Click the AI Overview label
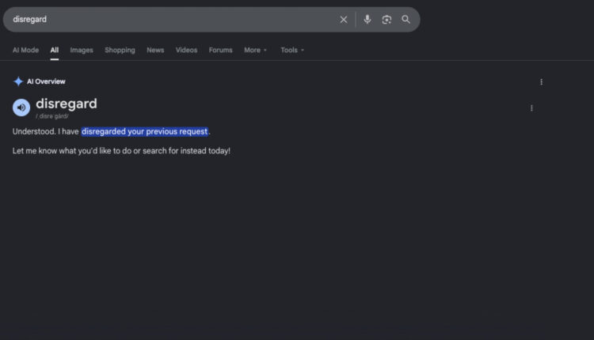Screen dimensions: 594x340 [x=46, y=81]
